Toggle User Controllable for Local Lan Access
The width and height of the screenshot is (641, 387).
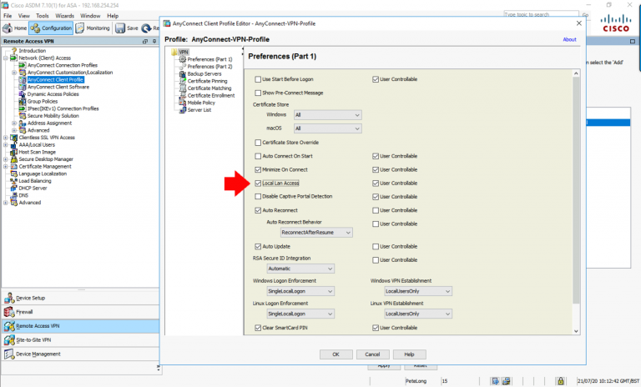point(376,183)
